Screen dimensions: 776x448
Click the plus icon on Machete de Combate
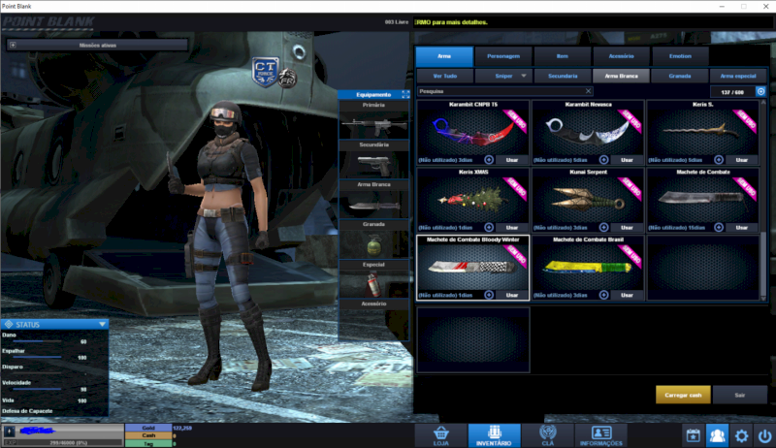(x=719, y=228)
